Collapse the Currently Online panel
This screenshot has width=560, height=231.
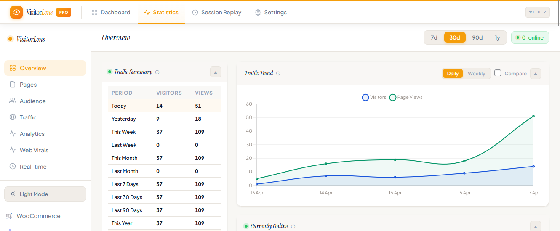(x=535, y=226)
